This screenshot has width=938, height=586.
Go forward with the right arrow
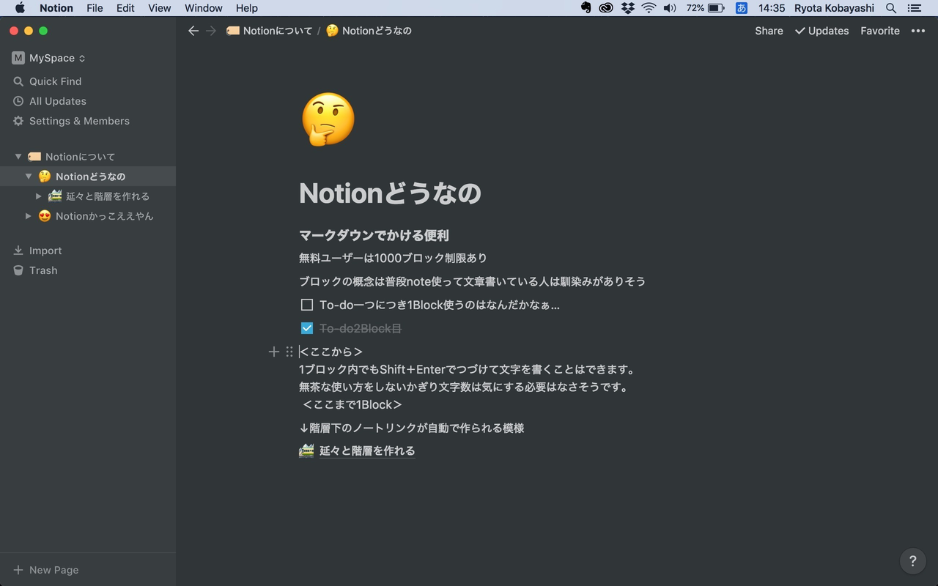(x=211, y=31)
